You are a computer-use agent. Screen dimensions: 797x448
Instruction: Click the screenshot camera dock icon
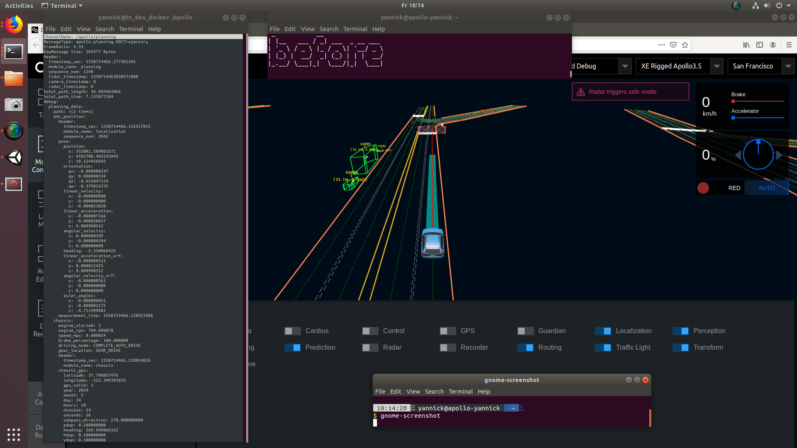pos(14,105)
